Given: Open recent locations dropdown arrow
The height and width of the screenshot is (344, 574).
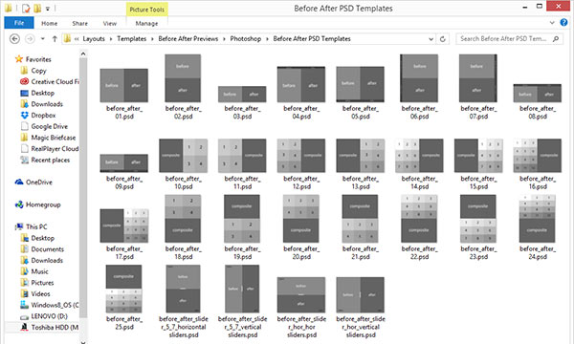Looking at the screenshot, I should tap(43, 39).
